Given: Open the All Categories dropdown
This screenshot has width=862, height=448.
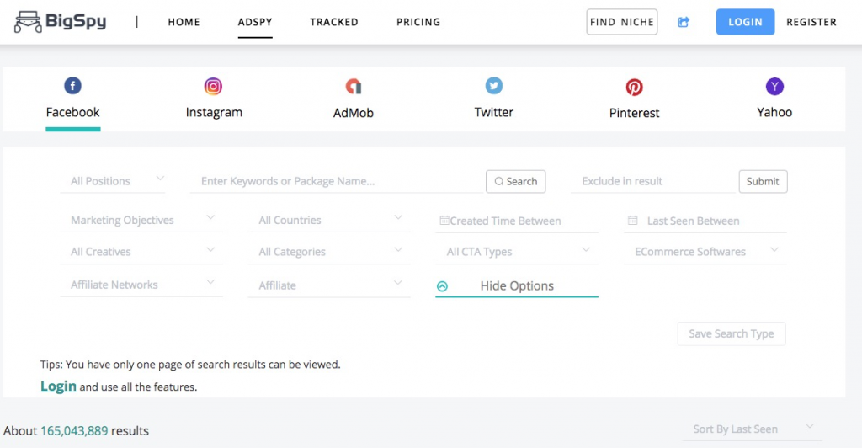Looking at the screenshot, I should [x=329, y=252].
